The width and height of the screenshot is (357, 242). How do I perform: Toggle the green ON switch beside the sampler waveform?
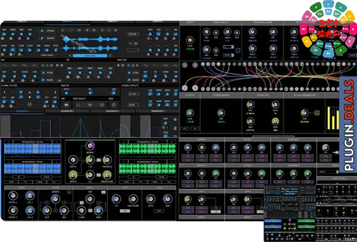tap(136, 43)
